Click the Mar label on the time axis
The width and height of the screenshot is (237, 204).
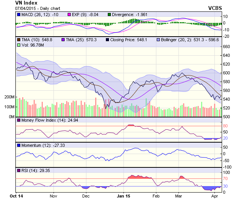click(179, 196)
